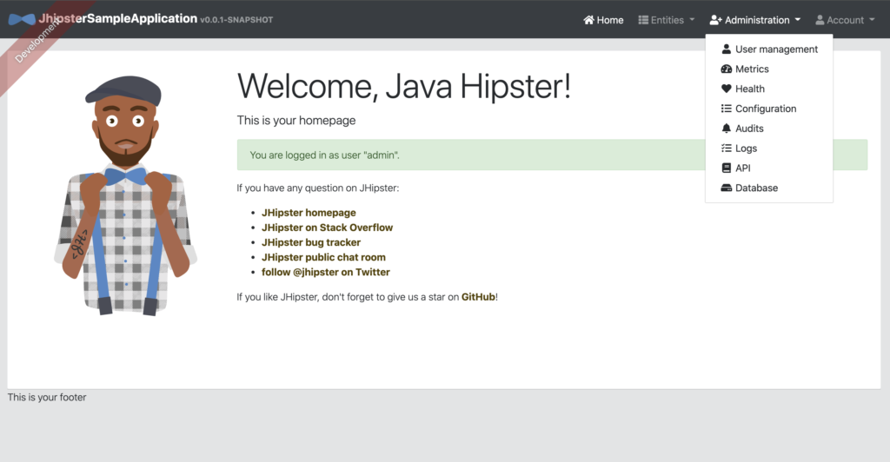Screen dimensions: 890x462
Task: Open Logs menu entry
Action: point(769,148)
